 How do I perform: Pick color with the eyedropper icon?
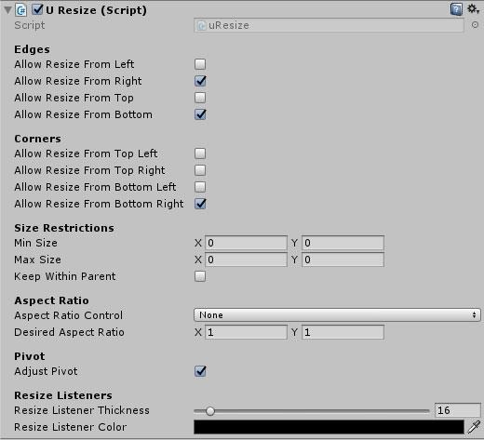tap(474, 427)
